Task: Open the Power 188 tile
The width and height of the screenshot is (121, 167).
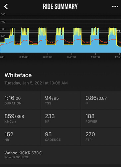Action: (x=101, y=118)
